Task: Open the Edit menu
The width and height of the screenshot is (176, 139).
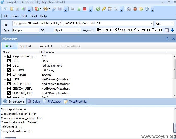Action: point(24,16)
